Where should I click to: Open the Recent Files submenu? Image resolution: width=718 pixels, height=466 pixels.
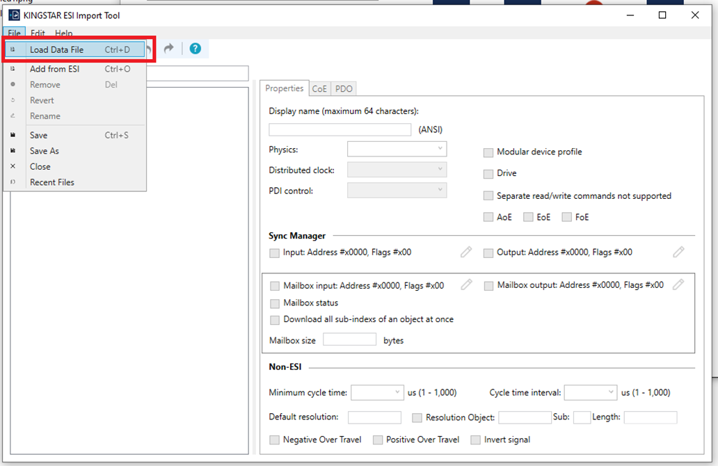[x=51, y=182]
